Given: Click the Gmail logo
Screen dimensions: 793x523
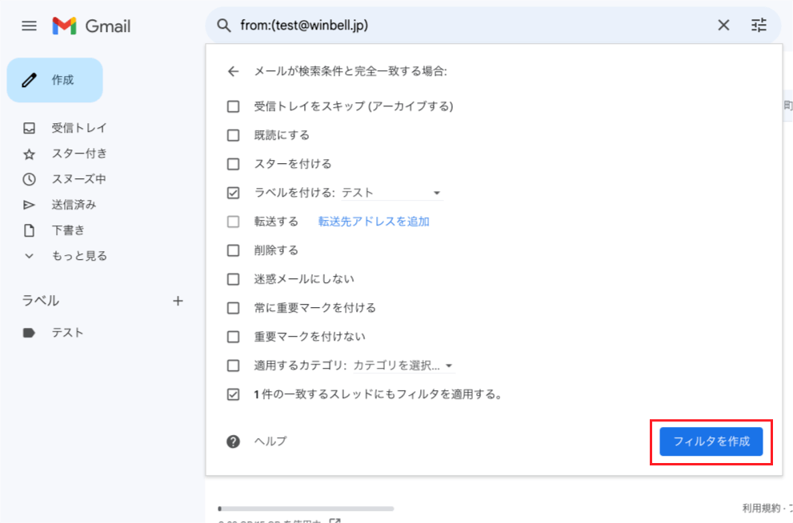Looking at the screenshot, I should pos(91,26).
